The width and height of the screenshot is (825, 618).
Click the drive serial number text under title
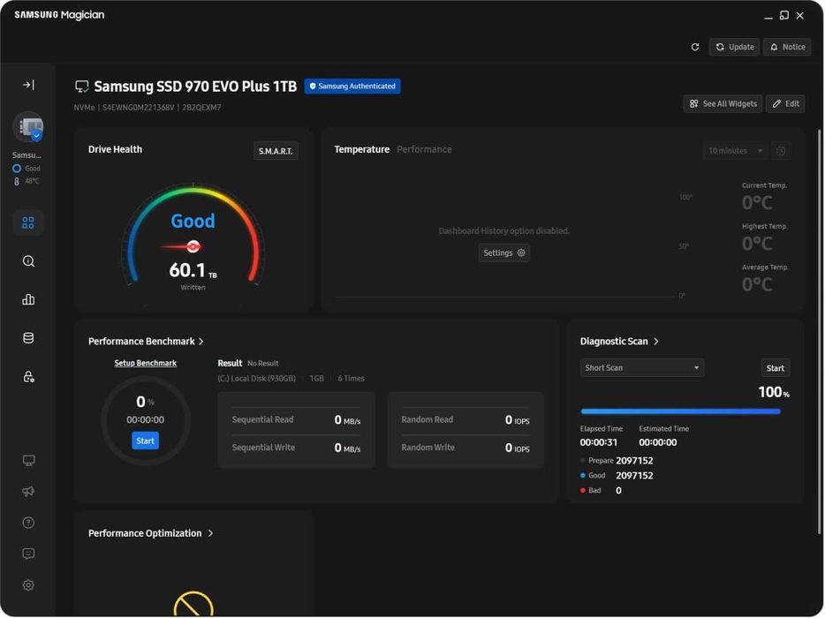pos(138,108)
